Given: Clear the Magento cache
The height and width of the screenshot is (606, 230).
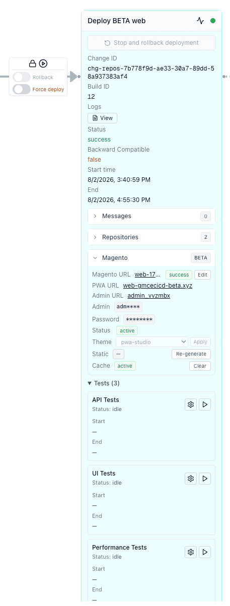Looking at the screenshot, I should point(200,366).
